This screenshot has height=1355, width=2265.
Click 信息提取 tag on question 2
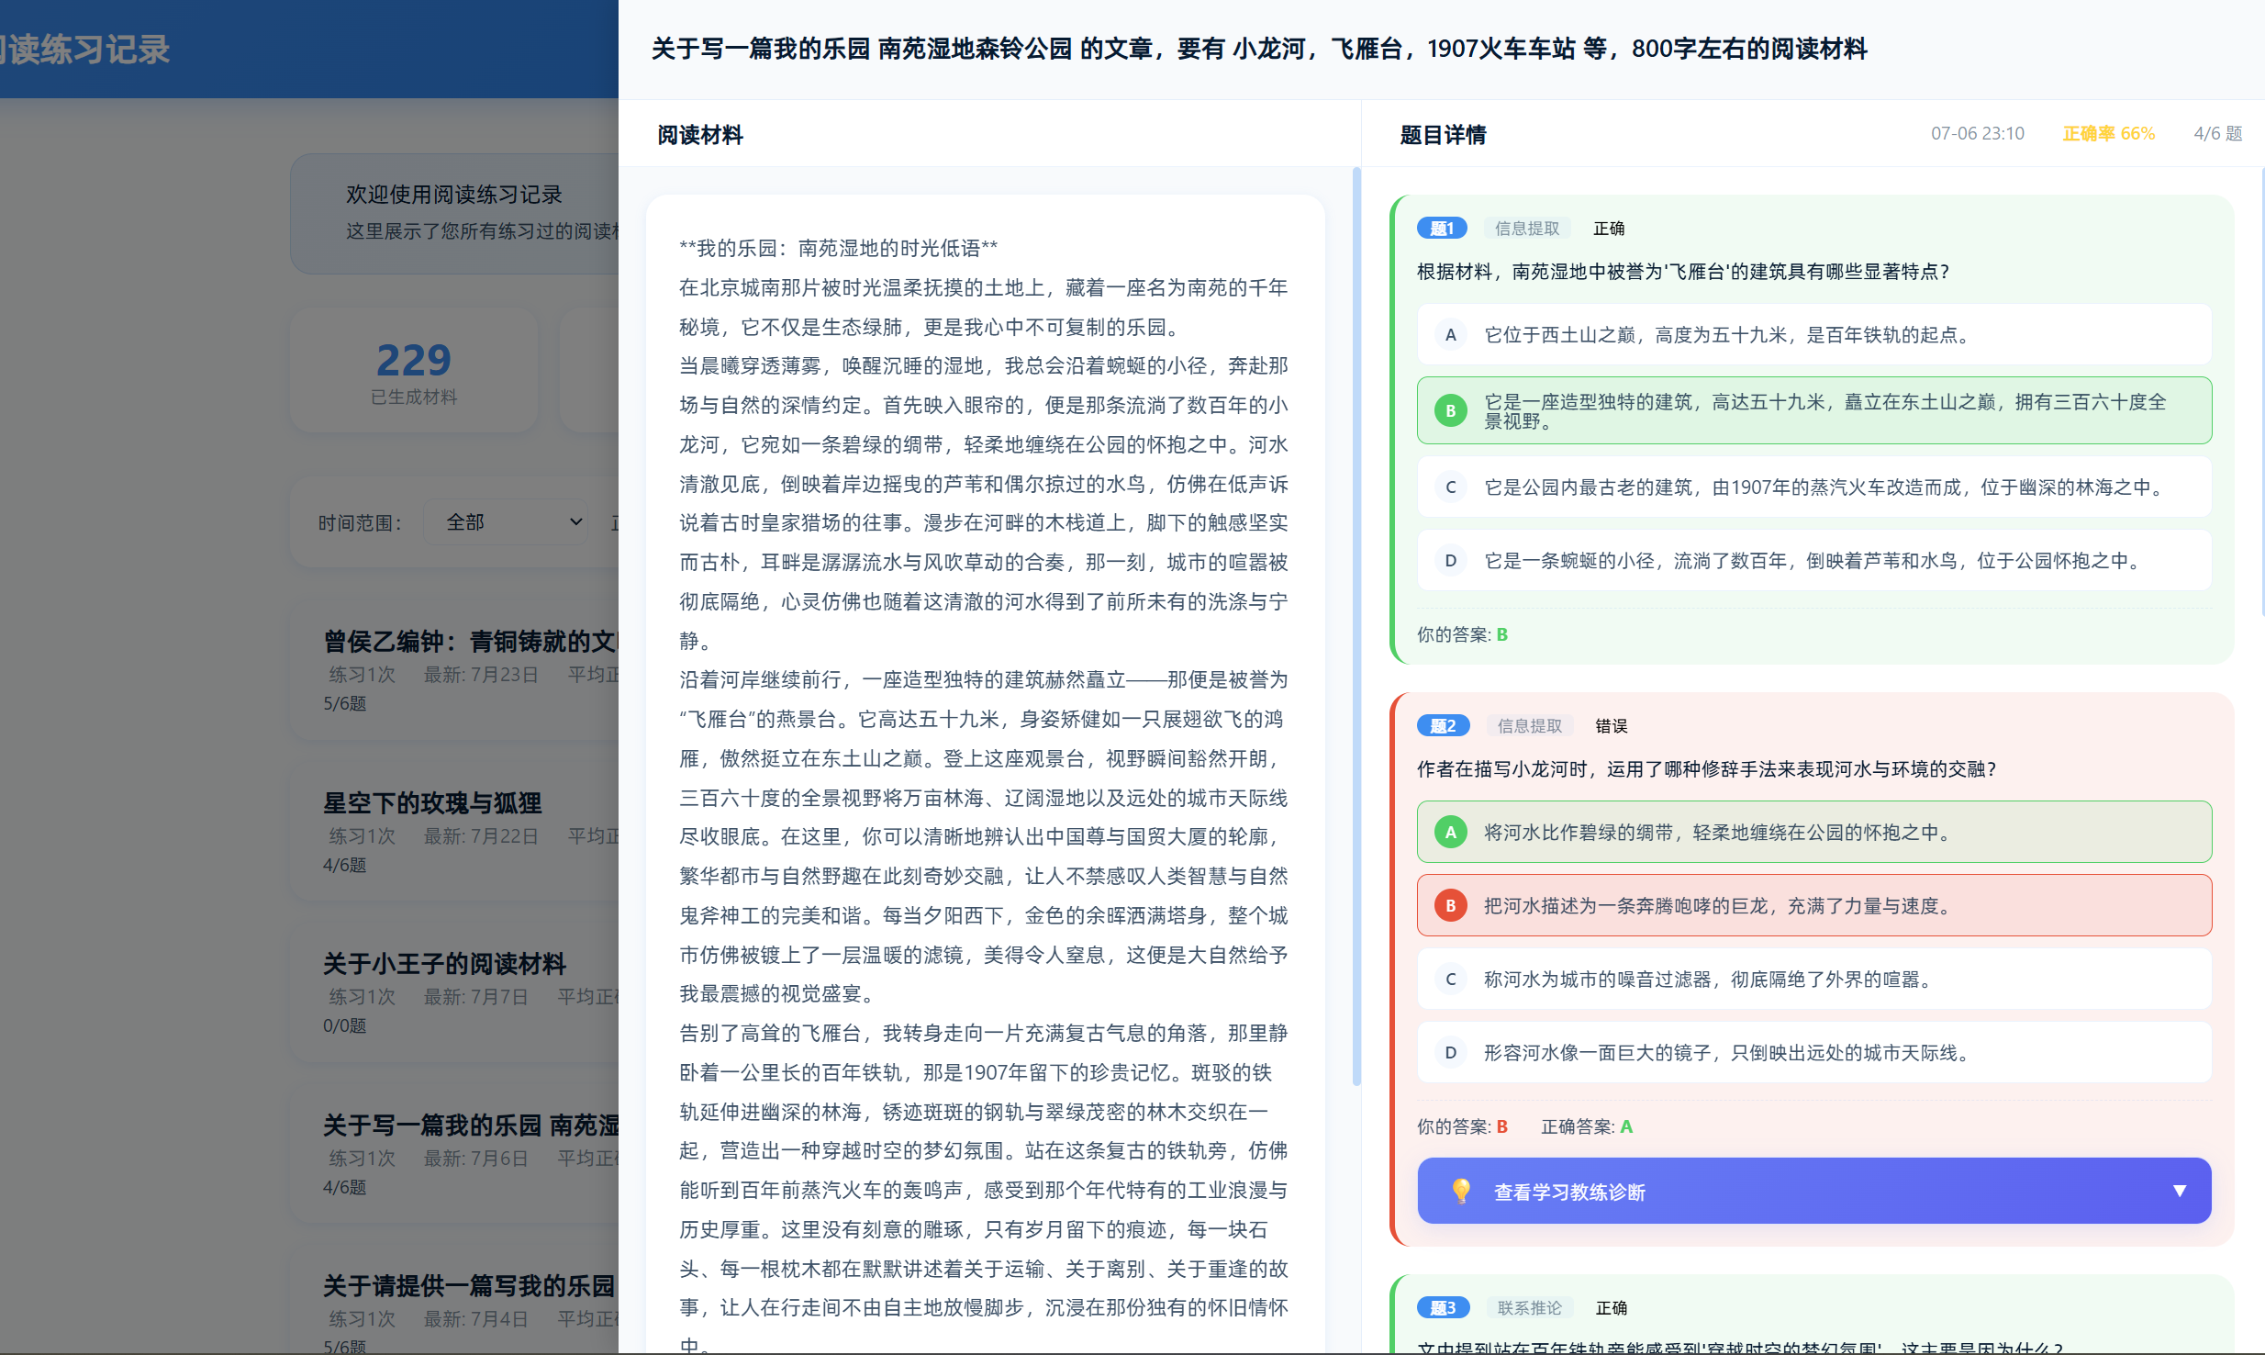click(x=1529, y=726)
